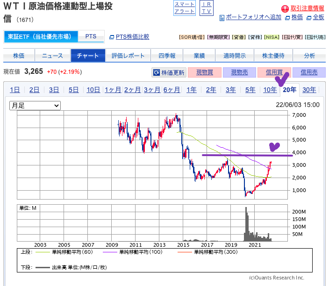Select the 5年 chart period
The width and height of the screenshot is (329, 286).
click(250, 90)
